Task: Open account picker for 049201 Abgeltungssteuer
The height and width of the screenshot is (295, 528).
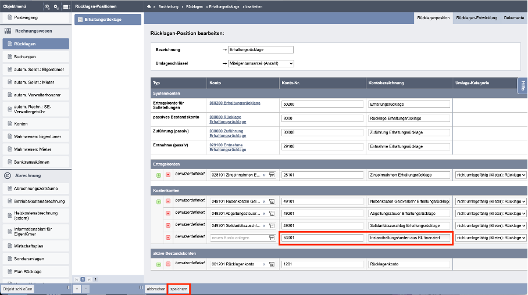Action: pyautogui.click(x=272, y=214)
